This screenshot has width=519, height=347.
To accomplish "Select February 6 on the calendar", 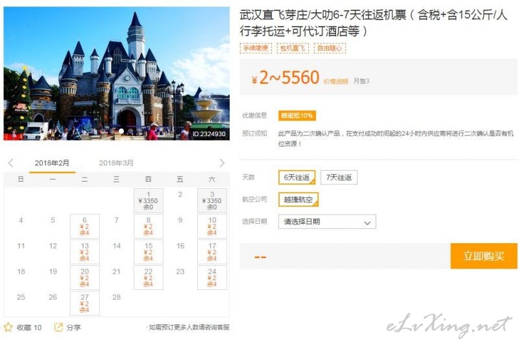I will 85,226.
